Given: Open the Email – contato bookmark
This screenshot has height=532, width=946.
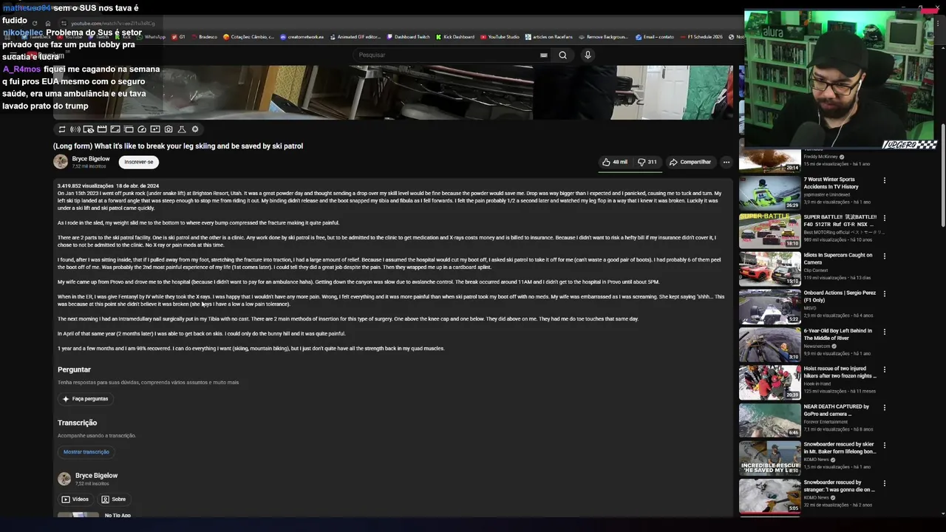Looking at the screenshot, I should (655, 37).
